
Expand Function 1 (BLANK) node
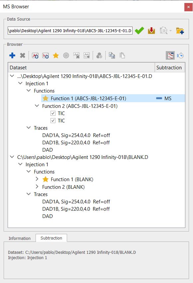tap(37, 179)
